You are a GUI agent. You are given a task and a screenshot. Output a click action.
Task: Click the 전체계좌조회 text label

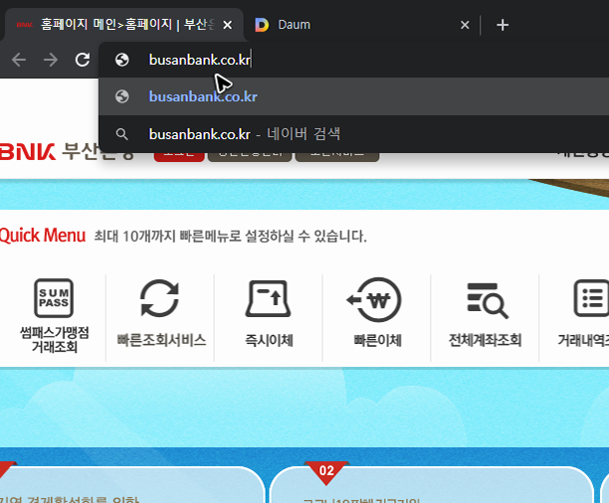485,340
